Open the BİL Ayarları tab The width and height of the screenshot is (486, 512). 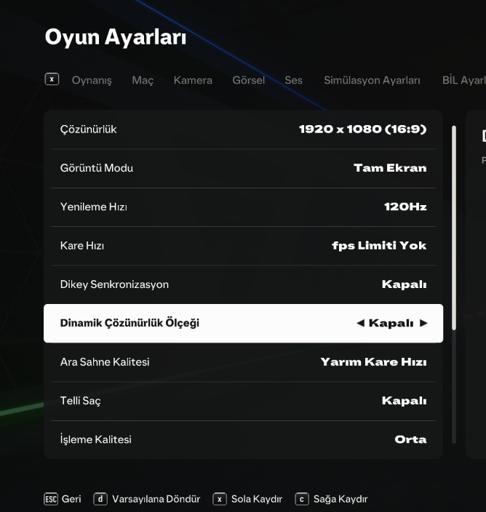point(464,80)
